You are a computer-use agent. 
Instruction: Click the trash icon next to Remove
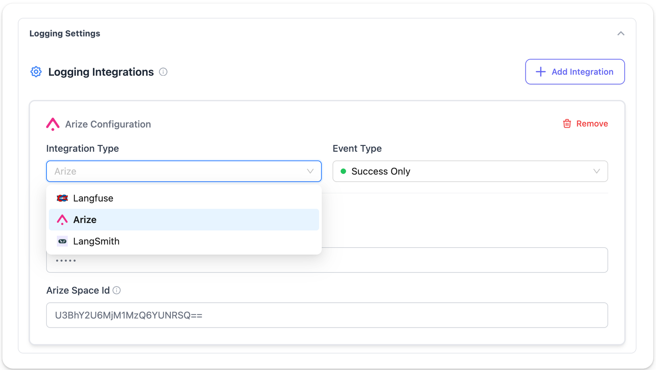[567, 123]
